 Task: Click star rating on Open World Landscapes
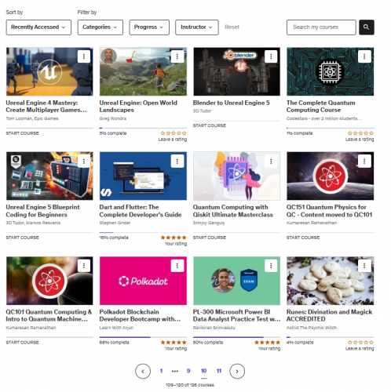click(x=174, y=133)
